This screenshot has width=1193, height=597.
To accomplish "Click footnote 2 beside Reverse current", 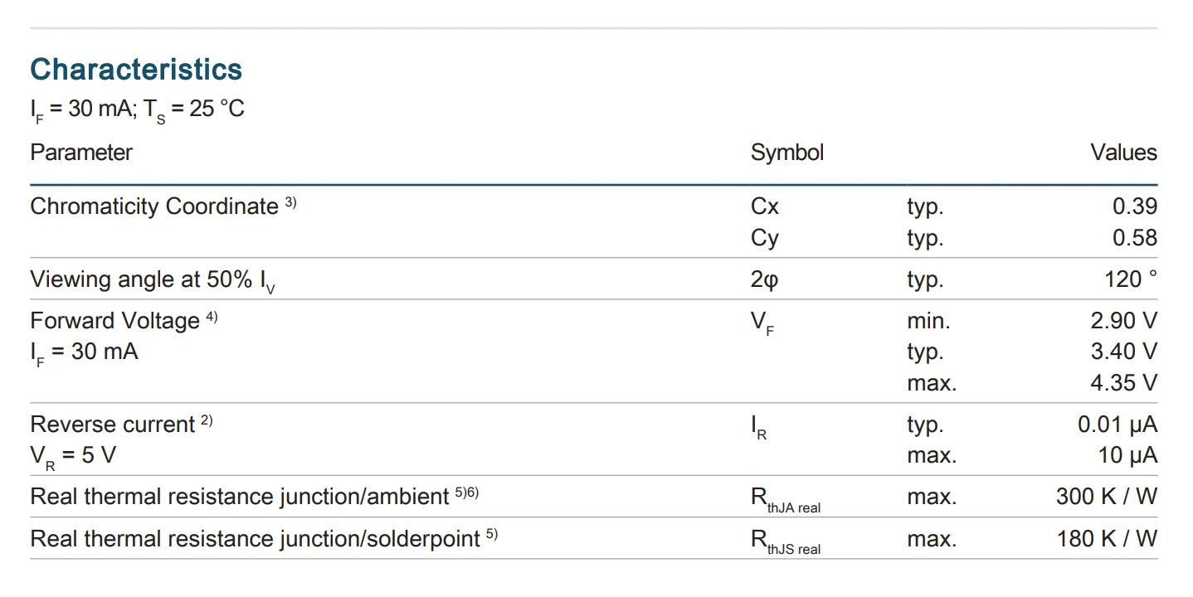I will [x=207, y=420].
